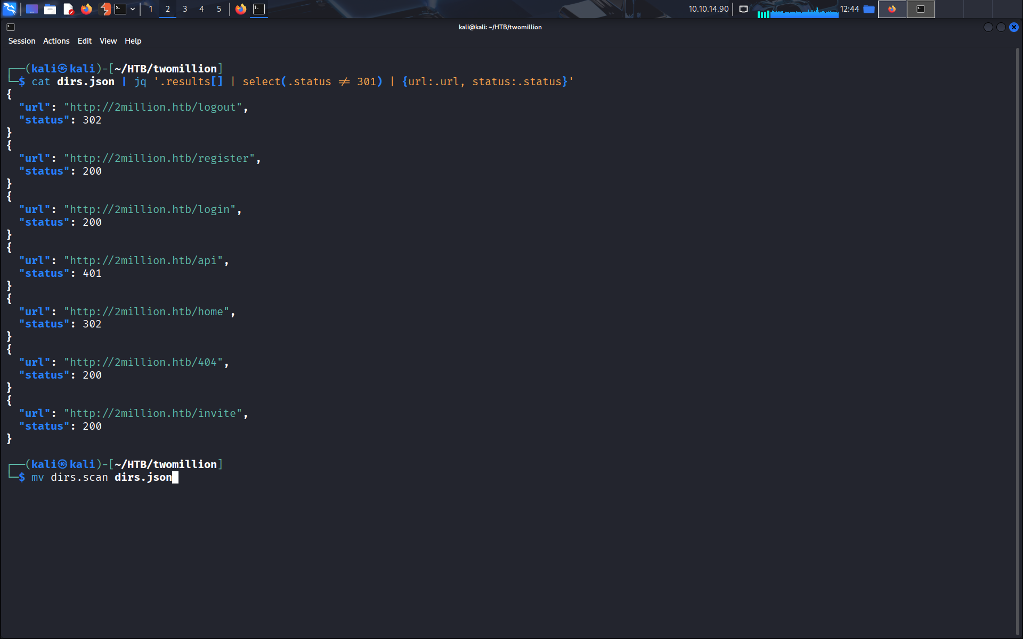Open the terminal emulator launcher

point(120,9)
